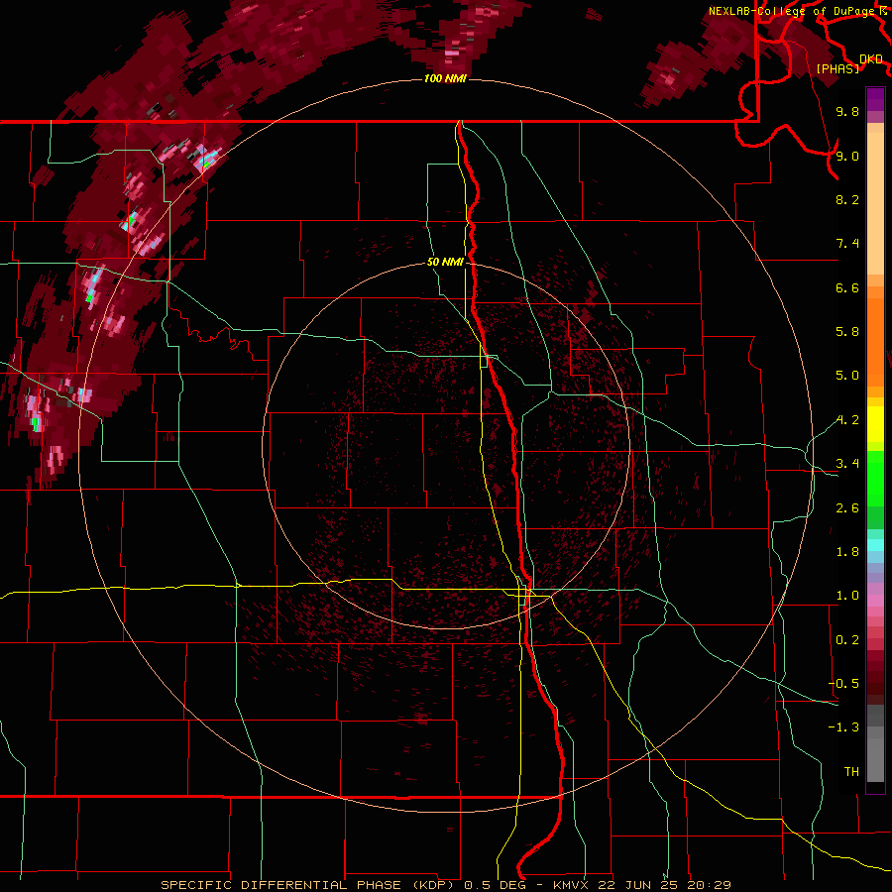Click the 6.6 value on color scale
This screenshot has height=892, width=892.
point(847,287)
